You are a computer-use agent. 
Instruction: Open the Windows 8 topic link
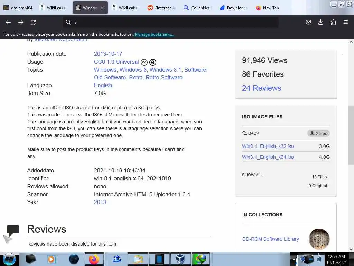click(133, 70)
